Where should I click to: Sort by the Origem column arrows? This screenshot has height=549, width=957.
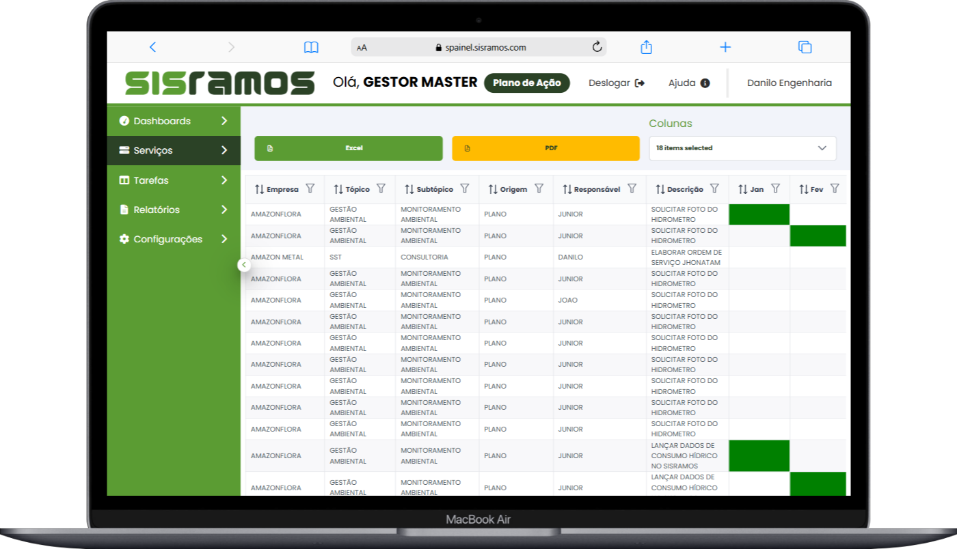(x=493, y=189)
